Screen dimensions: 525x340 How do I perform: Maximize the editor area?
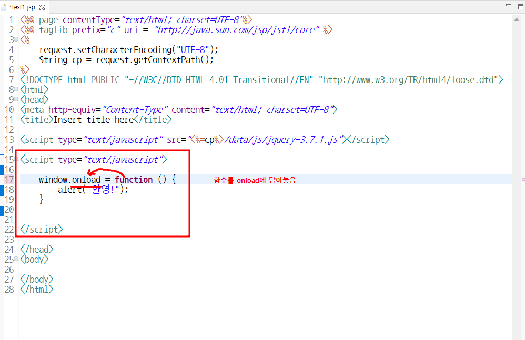[x=521, y=7]
